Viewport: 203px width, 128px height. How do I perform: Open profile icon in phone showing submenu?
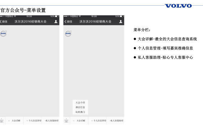point(121,21)
